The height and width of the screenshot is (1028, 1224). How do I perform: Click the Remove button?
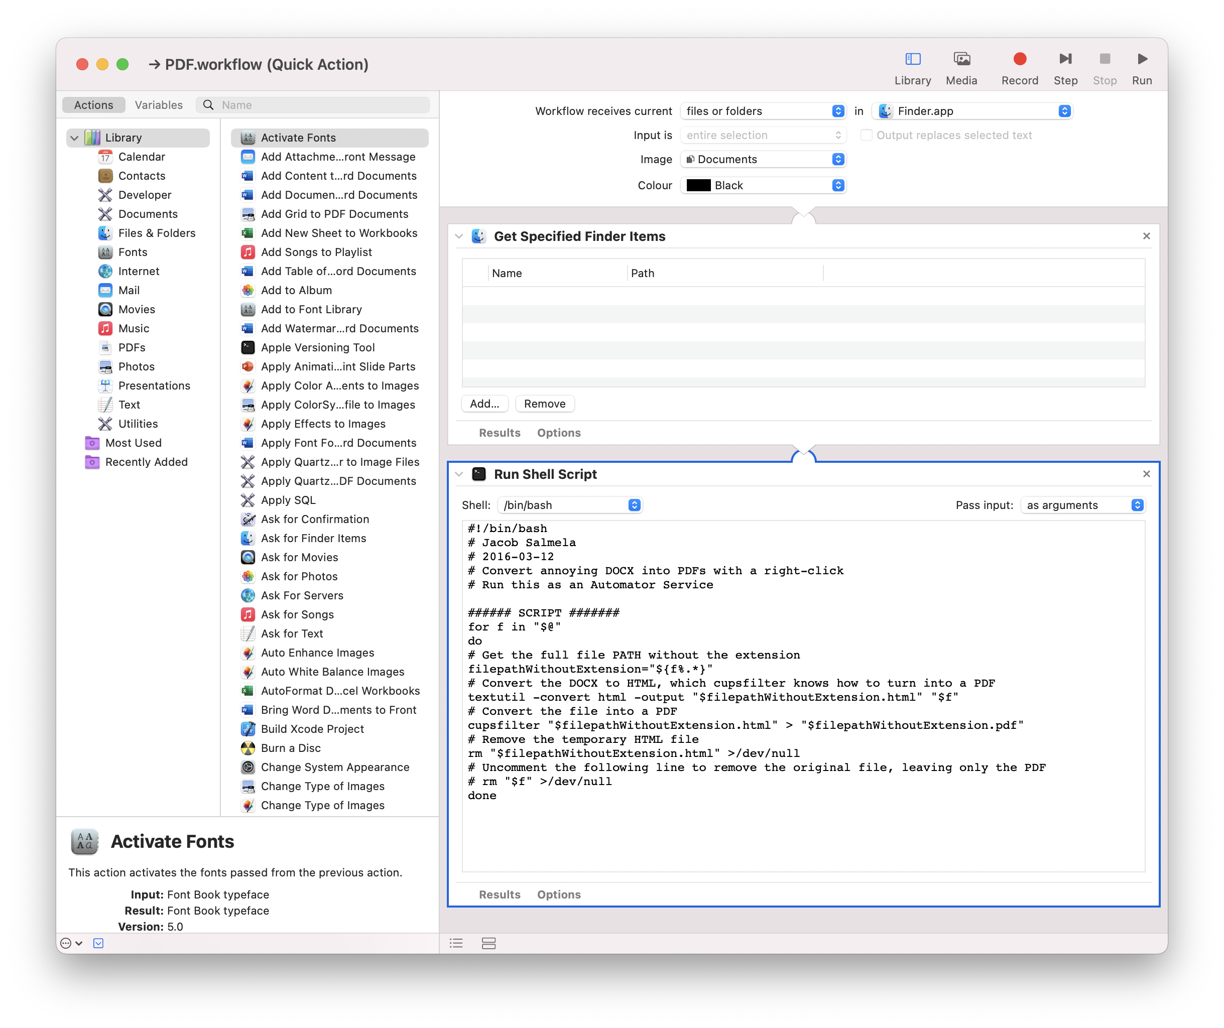coord(544,404)
